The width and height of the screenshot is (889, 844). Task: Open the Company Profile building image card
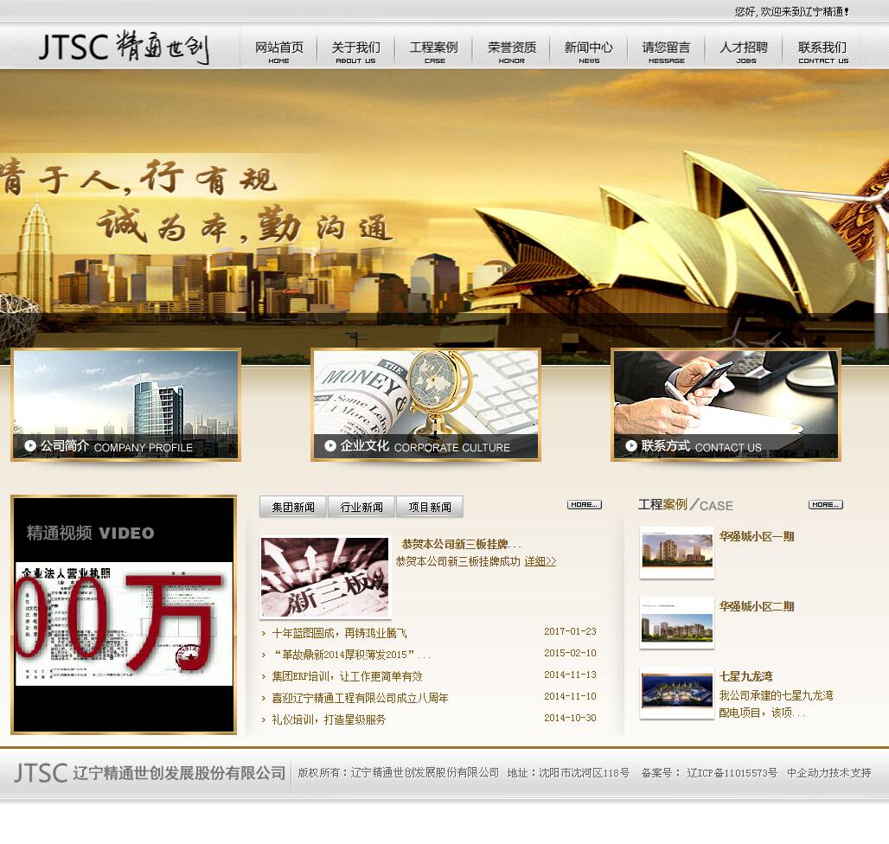click(x=126, y=404)
